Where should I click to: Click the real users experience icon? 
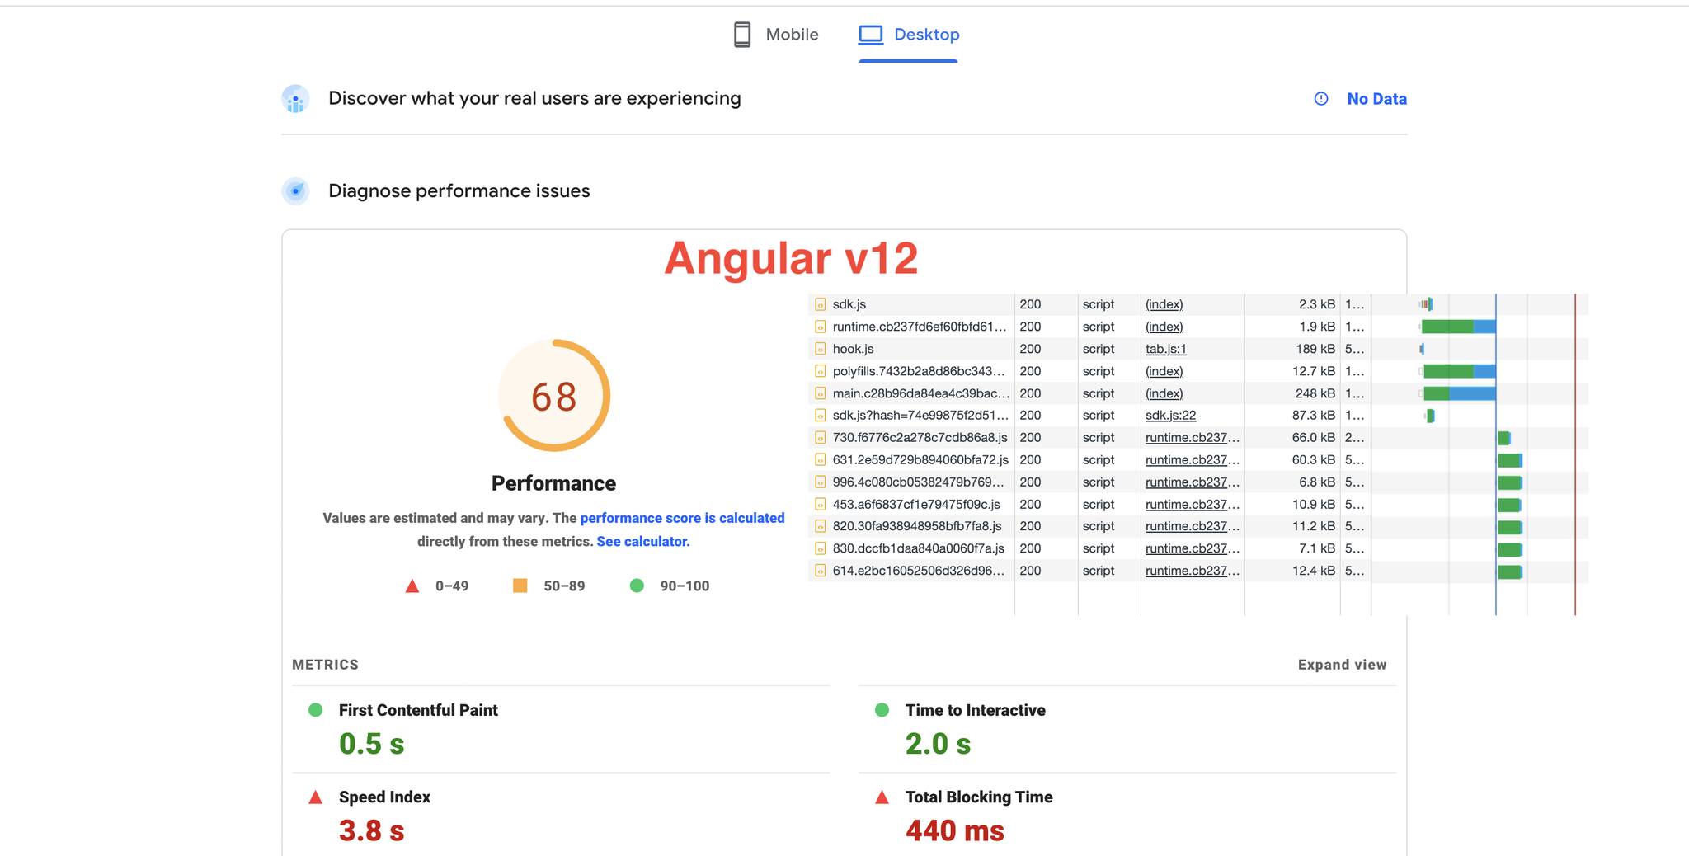[295, 99]
